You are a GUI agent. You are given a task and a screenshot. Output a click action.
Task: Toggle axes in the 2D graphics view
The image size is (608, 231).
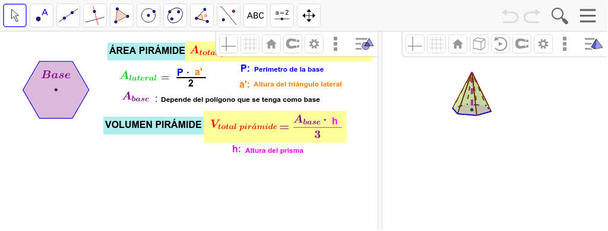click(x=229, y=44)
